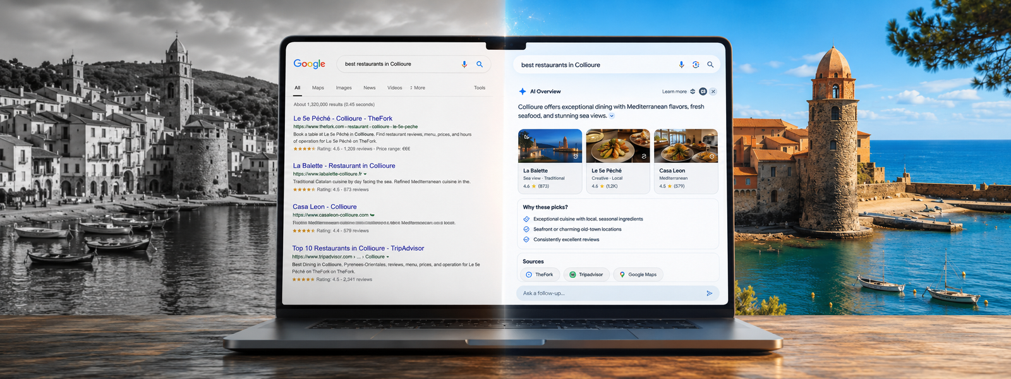Click the 'Ask a follow-up...' field
Screen dimensions: 1011x379
click(x=618, y=293)
